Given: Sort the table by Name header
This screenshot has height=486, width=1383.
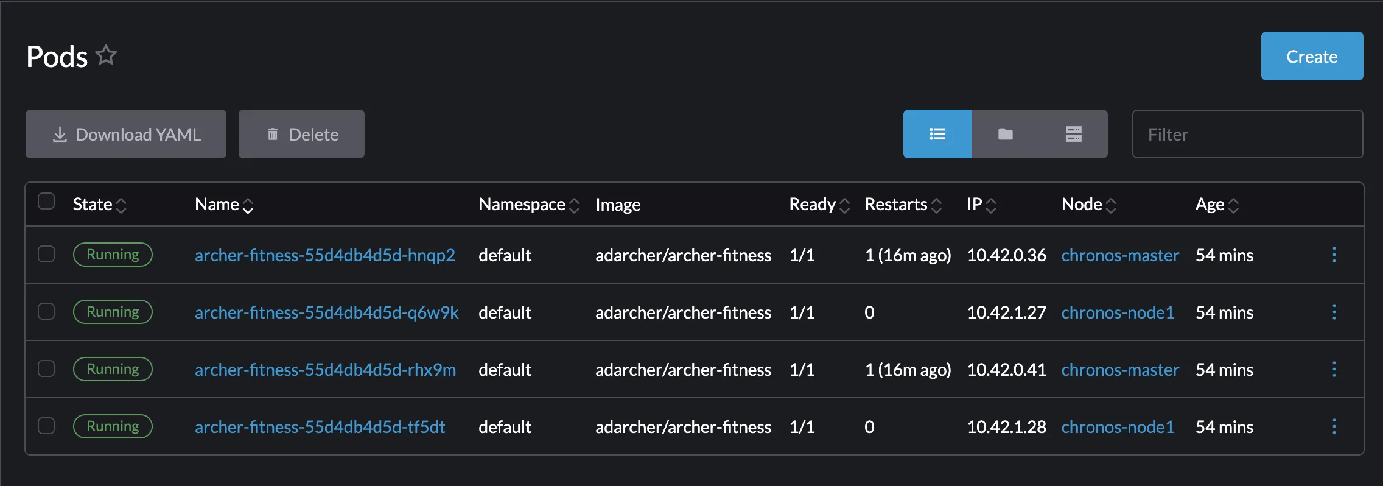Looking at the screenshot, I should click(x=223, y=205).
